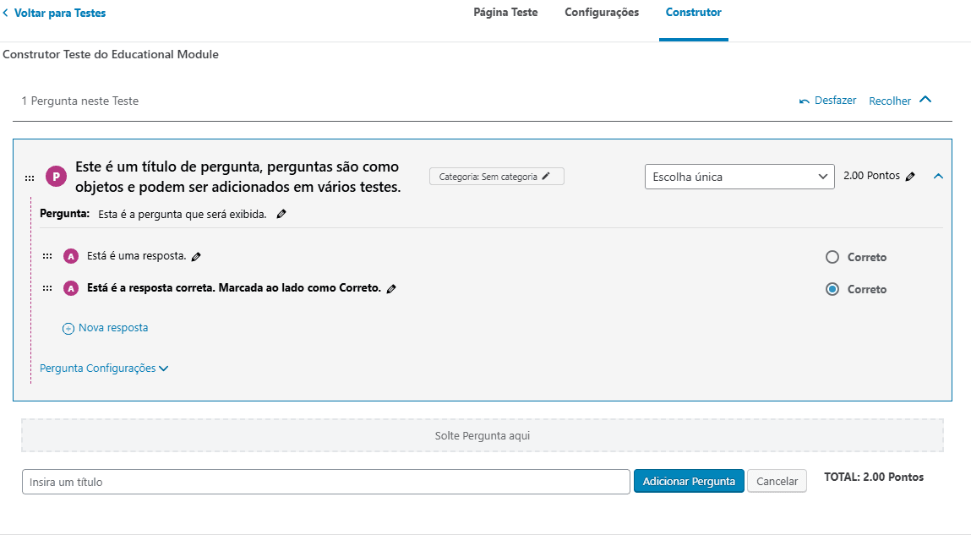Edit the 2.00 Pontos value with pencil
Screen dimensions: 971x535
[909, 177]
